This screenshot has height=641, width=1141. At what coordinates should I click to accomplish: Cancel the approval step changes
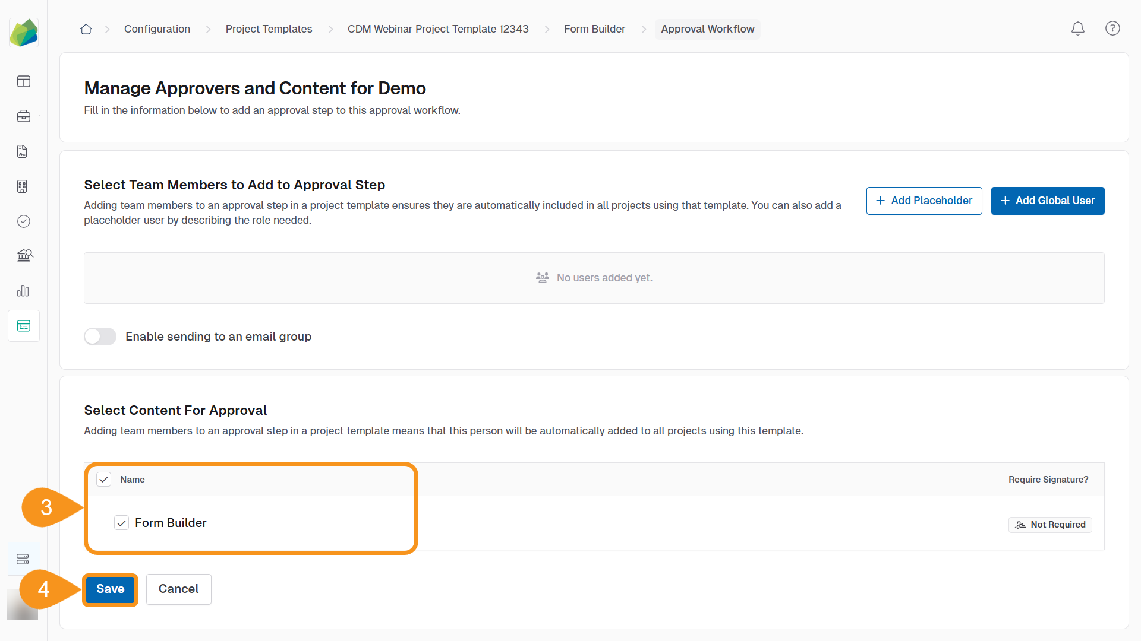pyautogui.click(x=178, y=589)
